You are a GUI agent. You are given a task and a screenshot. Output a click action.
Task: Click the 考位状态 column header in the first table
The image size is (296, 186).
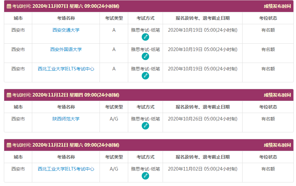268,18
